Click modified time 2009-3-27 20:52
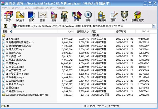 (x=125, y=95)
